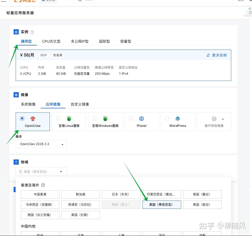This screenshot has width=252, height=236.
Task: Select the WordPress radio button
Action: 167,118
